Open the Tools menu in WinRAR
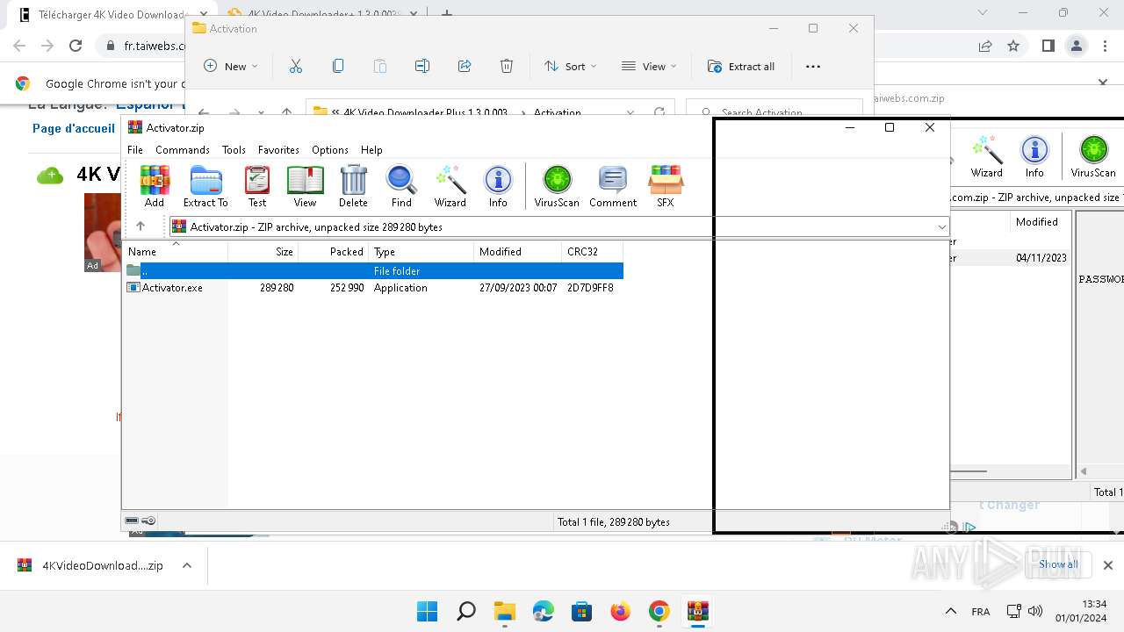 point(234,149)
